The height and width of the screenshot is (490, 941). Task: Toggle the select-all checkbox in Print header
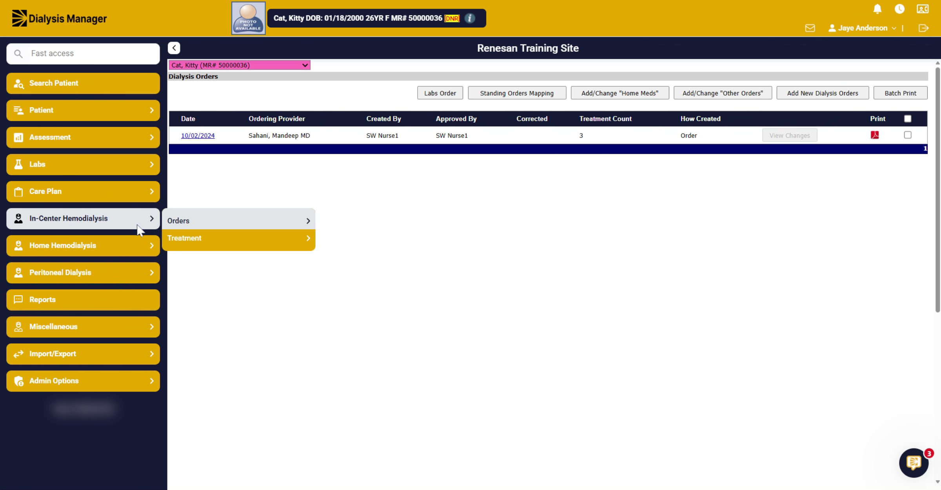(908, 119)
